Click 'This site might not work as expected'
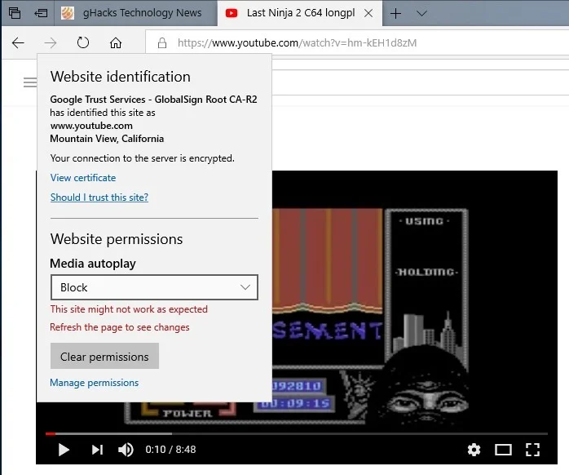Viewport: 569px width, 475px height. click(x=129, y=309)
